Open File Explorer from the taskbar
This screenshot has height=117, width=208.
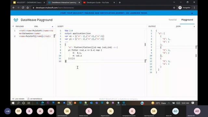click(x=59, y=103)
